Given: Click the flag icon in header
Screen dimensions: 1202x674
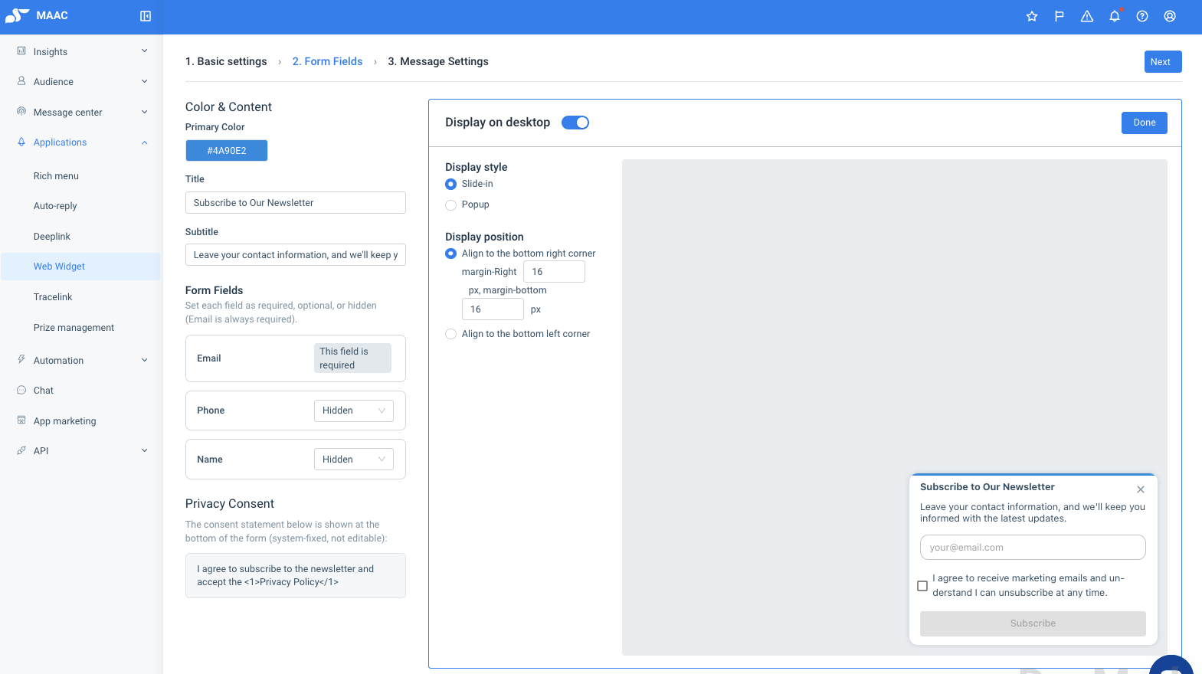Looking at the screenshot, I should tap(1060, 16).
